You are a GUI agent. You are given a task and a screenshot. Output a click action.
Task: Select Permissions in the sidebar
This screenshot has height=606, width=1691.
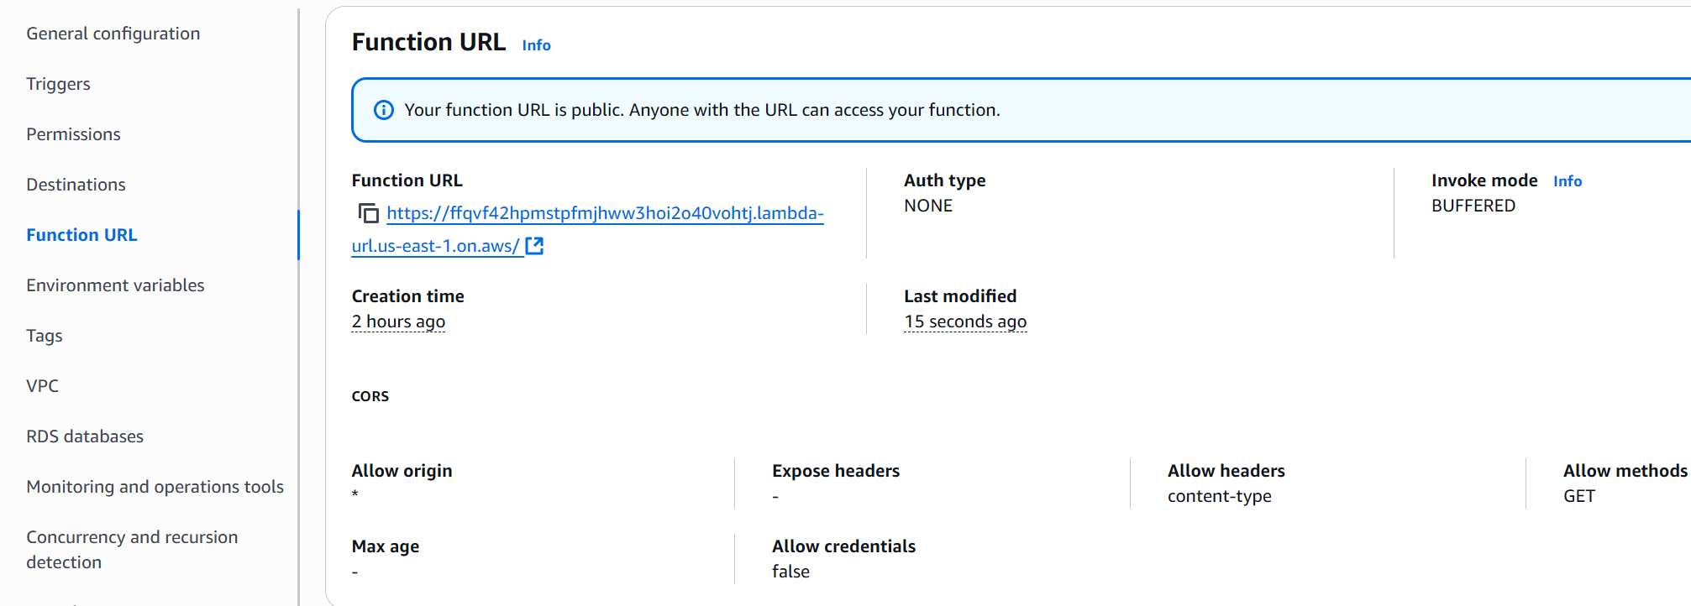(x=73, y=134)
